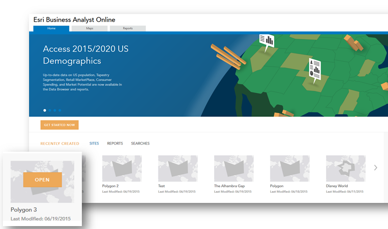388x229 pixels.
Task: Select the Searches filter tab
Action: tap(140, 143)
